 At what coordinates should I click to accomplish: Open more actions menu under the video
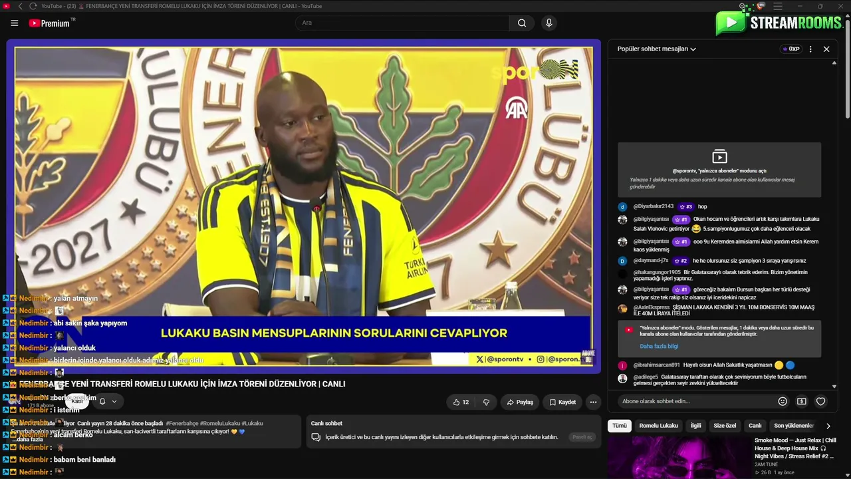pos(593,402)
